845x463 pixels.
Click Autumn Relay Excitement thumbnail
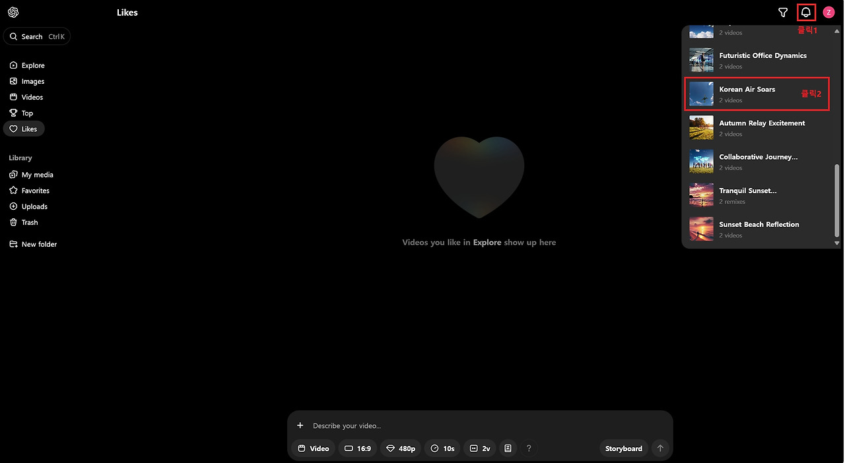point(701,128)
